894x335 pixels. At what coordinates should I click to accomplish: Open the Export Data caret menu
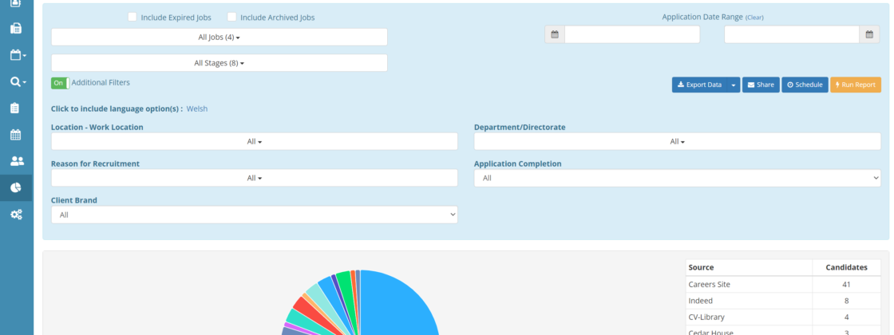click(x=734, y=85)
